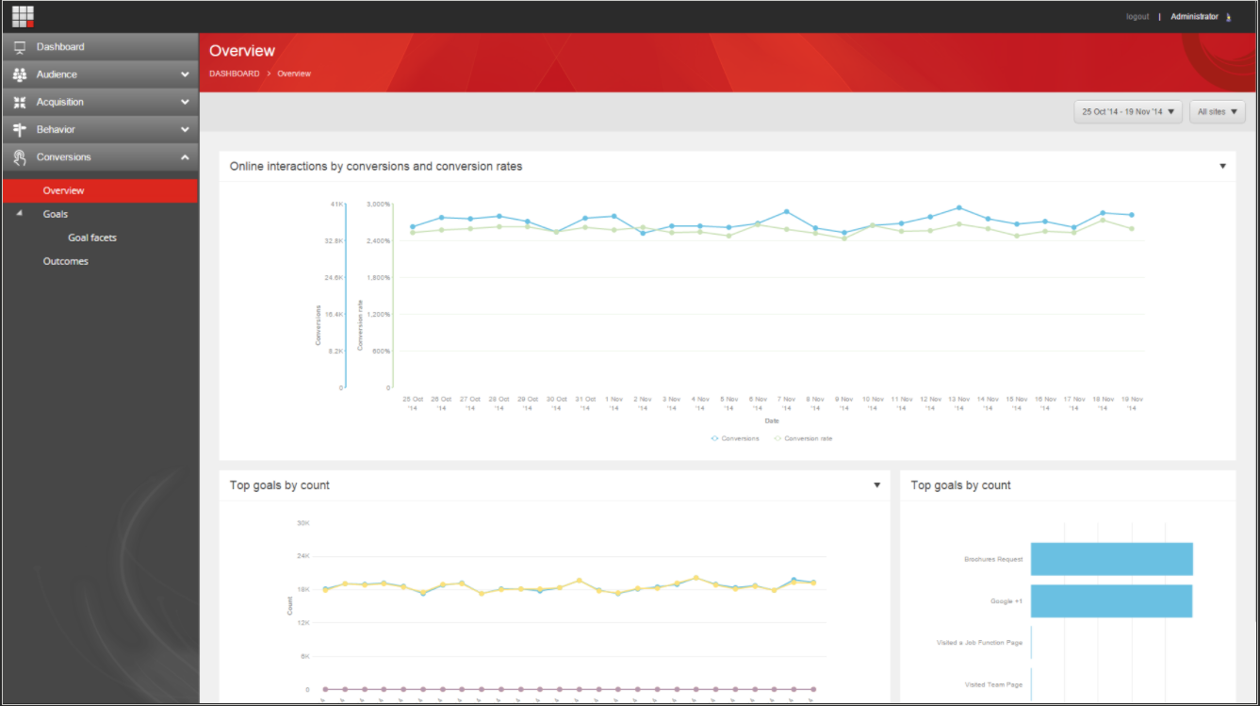Select the Audience menu item
Screen dimensions: 1260x706
[100, 74]
